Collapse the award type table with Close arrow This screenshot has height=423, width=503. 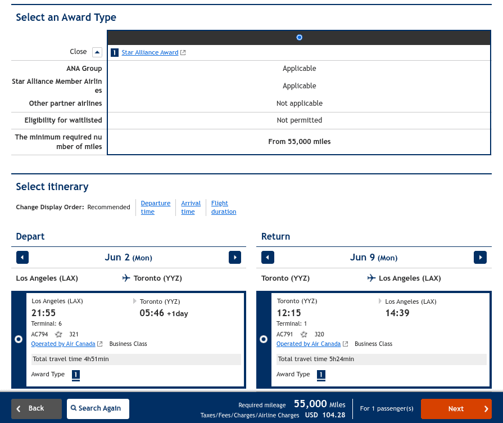click(96, 52)
